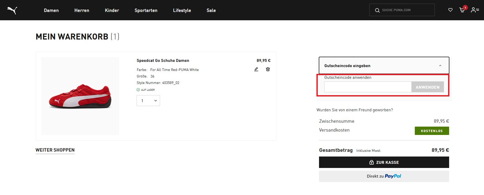Open the Kinder menu
The height and width of the screenshot is (195, 484).
click(x=112, y=10)
